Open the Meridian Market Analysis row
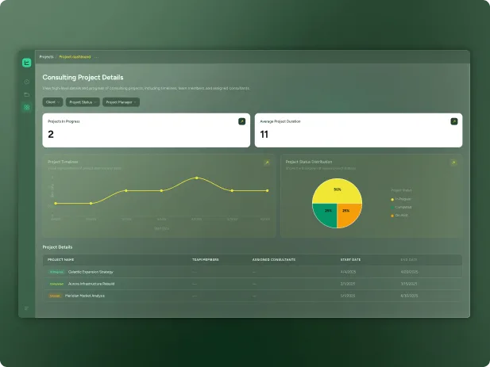The width and height of the screenshot is (490, 367). pyautogui.click(x=253, y=296)
